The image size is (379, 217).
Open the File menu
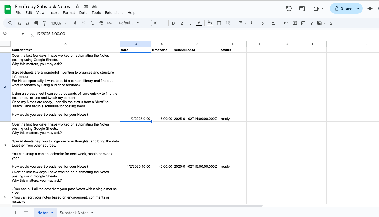click(x=18, y=13)
